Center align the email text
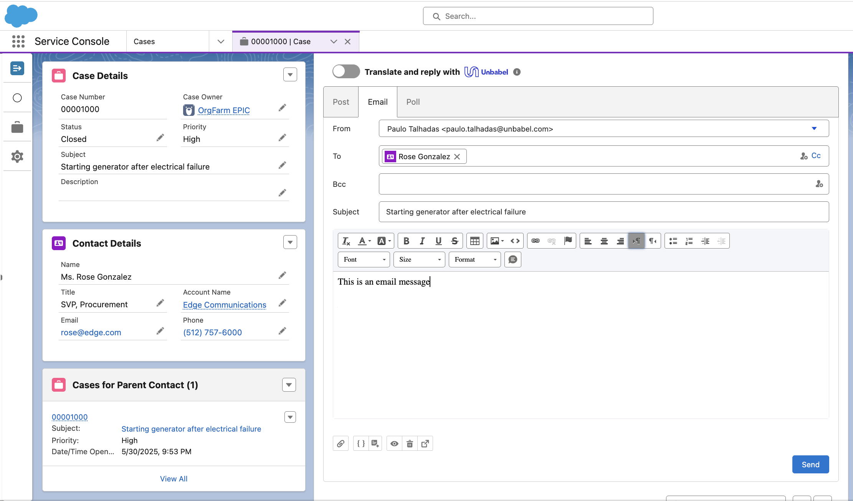 [x=604, y=241]
